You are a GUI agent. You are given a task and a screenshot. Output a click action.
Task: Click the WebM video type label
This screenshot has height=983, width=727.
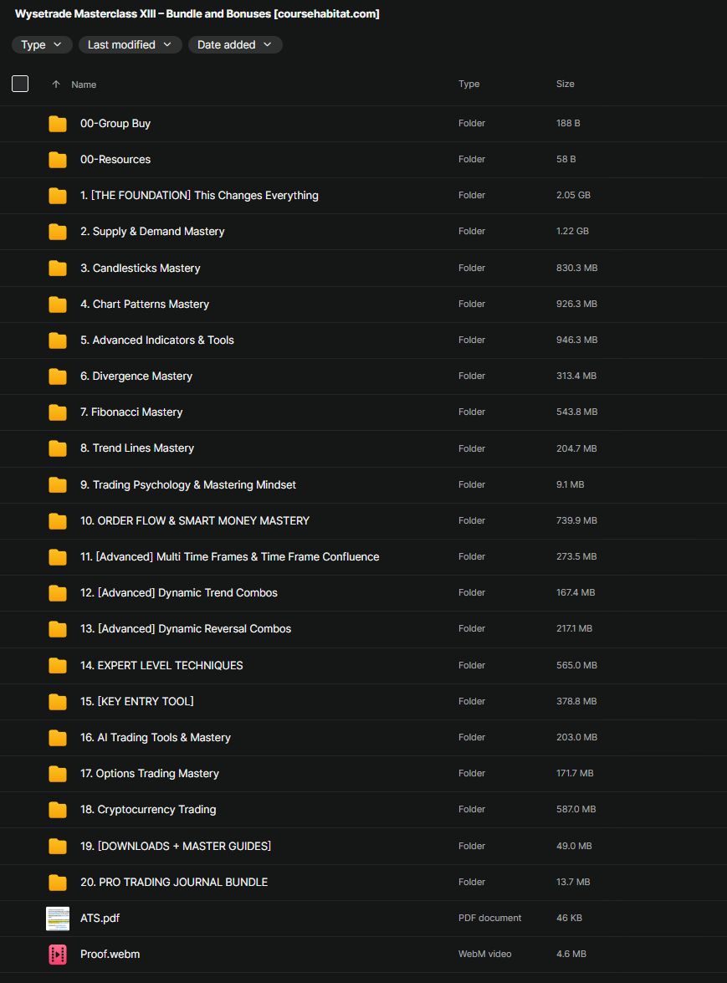point(484,954)
